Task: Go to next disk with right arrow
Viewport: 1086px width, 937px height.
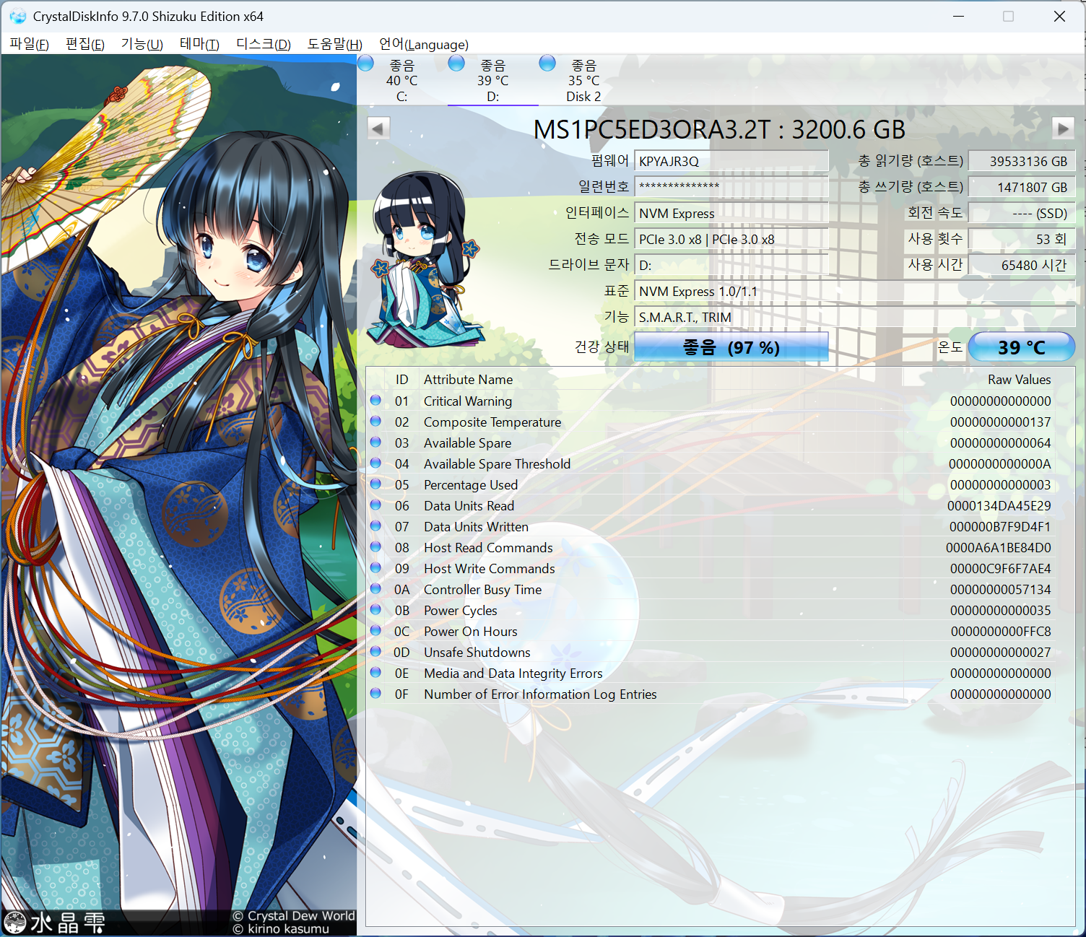Action: click(1062, 128)
